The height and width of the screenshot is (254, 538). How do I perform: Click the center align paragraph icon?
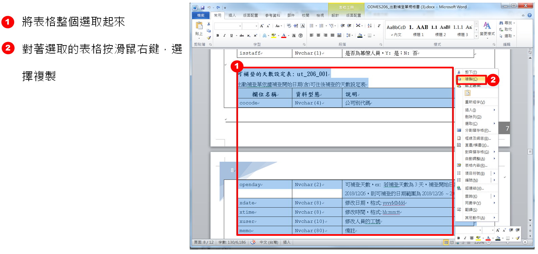pos(318,35)
